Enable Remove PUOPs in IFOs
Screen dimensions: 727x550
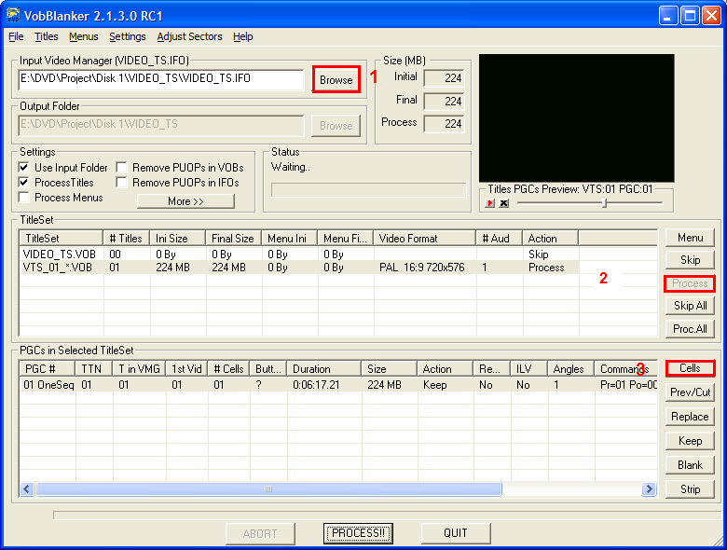point(121,183)
